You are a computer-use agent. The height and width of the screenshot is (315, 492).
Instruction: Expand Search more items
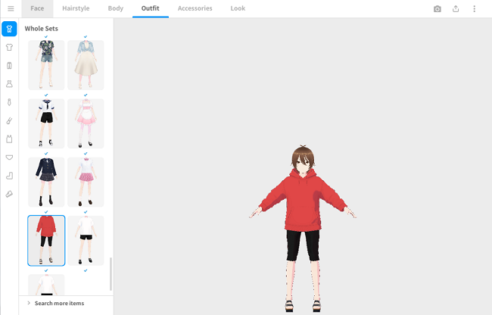click(59, 303)
